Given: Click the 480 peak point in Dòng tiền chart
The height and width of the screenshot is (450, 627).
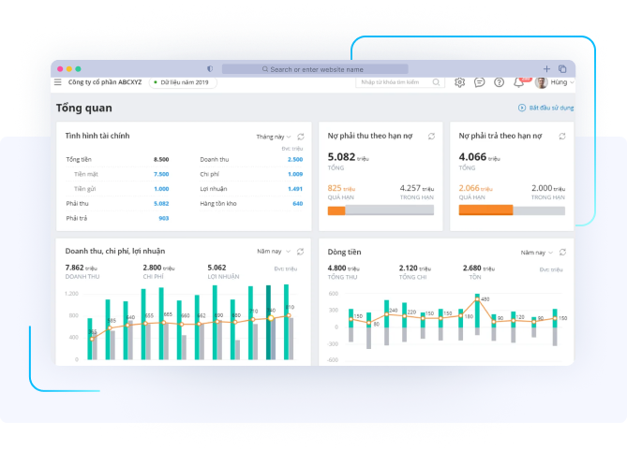Looking at the screenshot, I should click(x=477, y=299).
